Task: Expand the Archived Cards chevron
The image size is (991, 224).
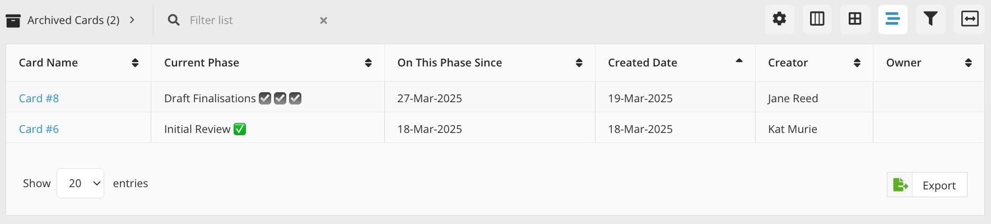Action: [132, 20]
